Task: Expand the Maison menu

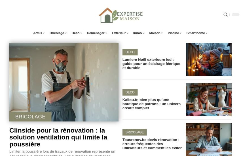Action: 156,33
